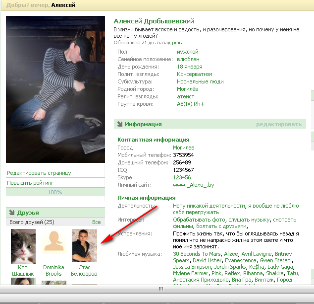Click music link Evanescence
Viewport: 314px width, 304px height.
241,260
